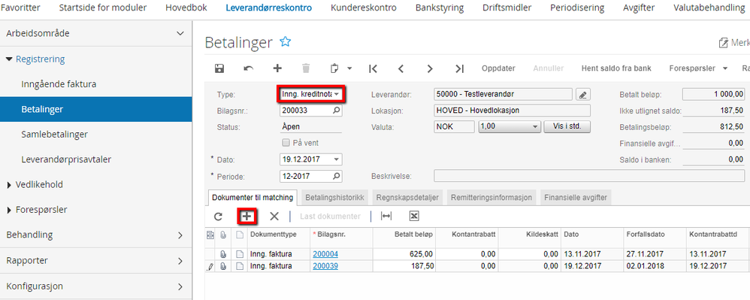750x300 pixels.
Task: Go to previous record icon
Action: tap(401, 68)
